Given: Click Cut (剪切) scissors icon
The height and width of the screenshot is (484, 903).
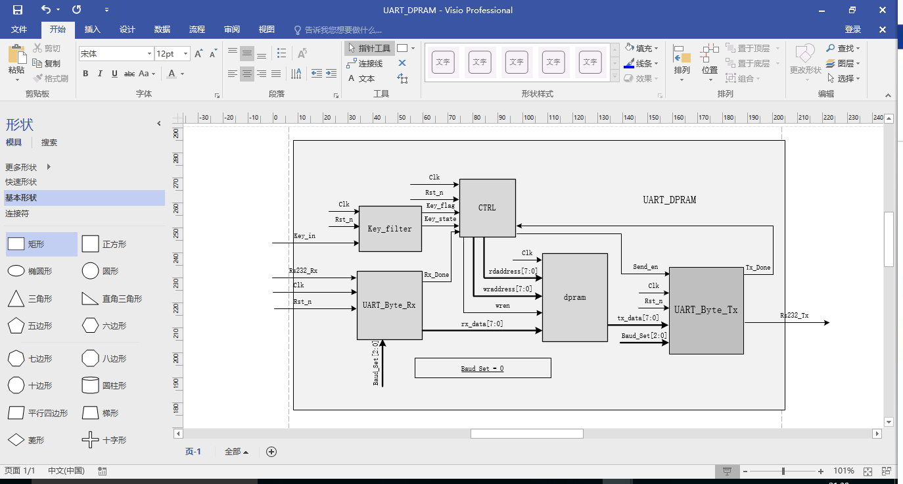Looking at the screenshot, I should coord(37,49).
